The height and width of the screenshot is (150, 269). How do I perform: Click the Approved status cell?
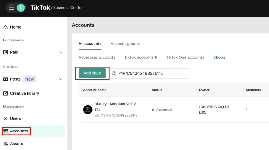[x=161, y=110]
